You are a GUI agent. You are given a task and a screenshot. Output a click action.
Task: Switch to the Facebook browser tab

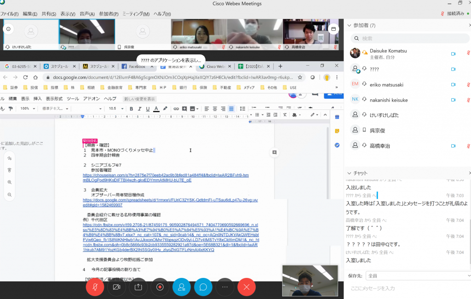(133, 67)
